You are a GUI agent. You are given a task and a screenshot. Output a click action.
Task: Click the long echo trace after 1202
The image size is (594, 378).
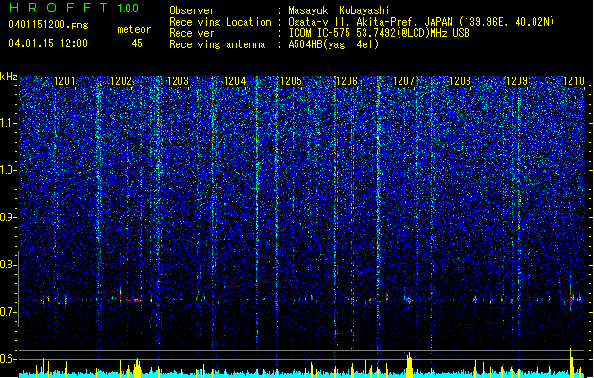coord(134,300)
